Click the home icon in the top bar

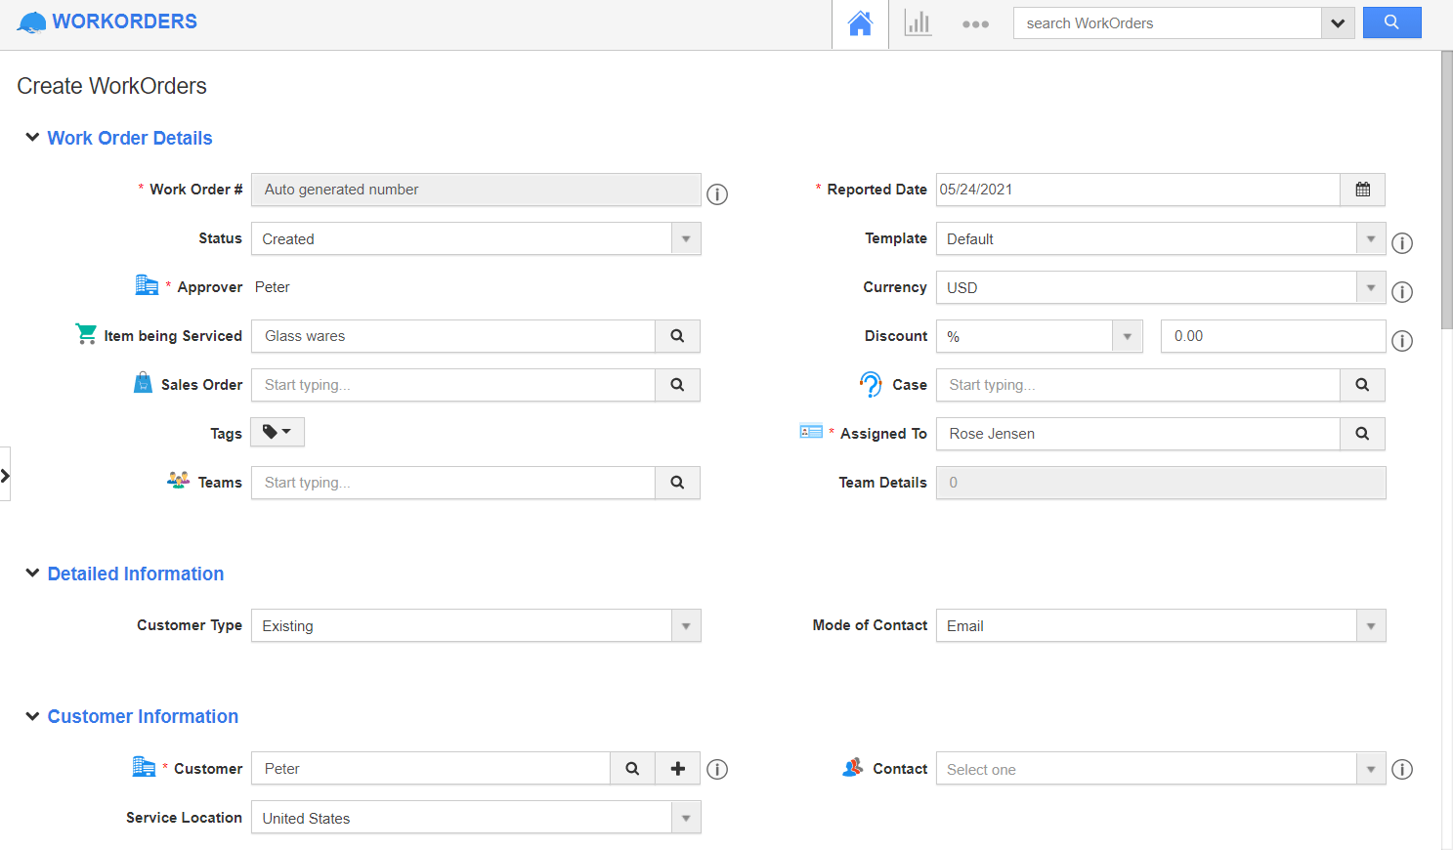859,22
